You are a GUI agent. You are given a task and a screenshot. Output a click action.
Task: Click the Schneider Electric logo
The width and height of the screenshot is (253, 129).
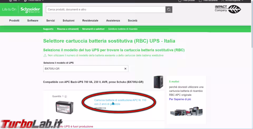pos(30,10)
